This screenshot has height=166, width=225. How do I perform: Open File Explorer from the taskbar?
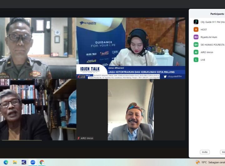pos(15,162)
